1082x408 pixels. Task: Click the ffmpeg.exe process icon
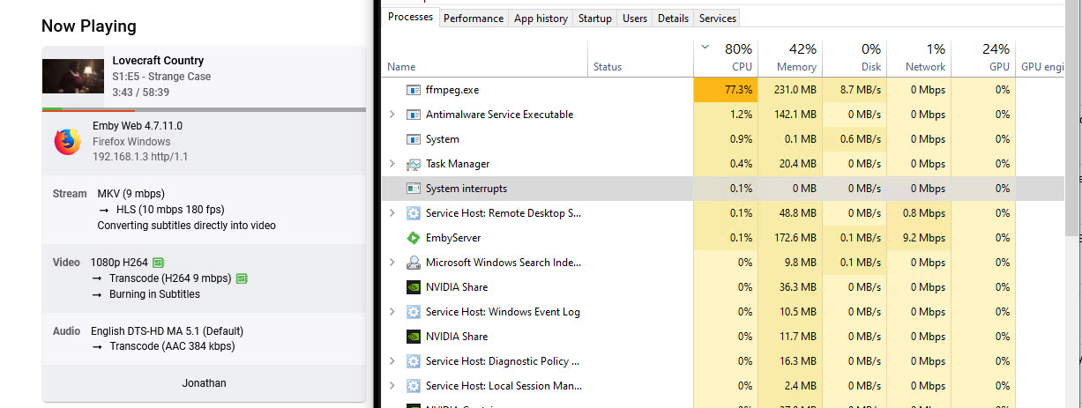point(413,90)
